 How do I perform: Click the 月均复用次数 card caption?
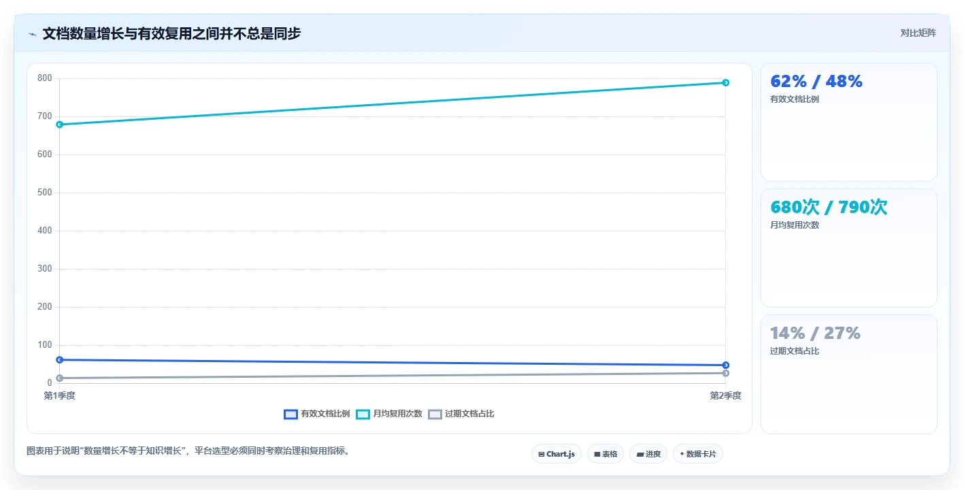(795, 225)
